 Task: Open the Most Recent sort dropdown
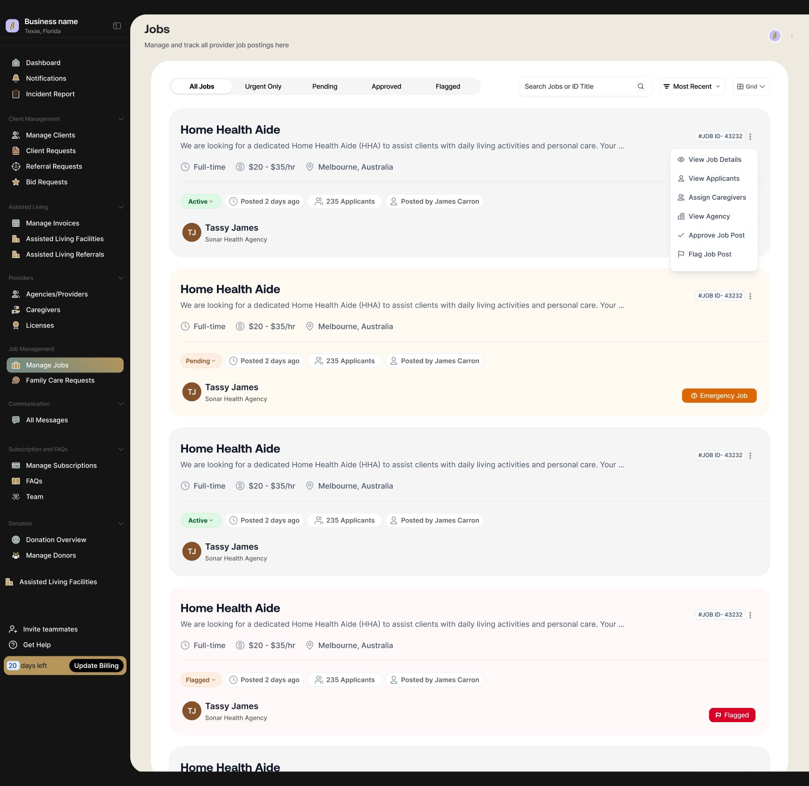tap(692, 87)
